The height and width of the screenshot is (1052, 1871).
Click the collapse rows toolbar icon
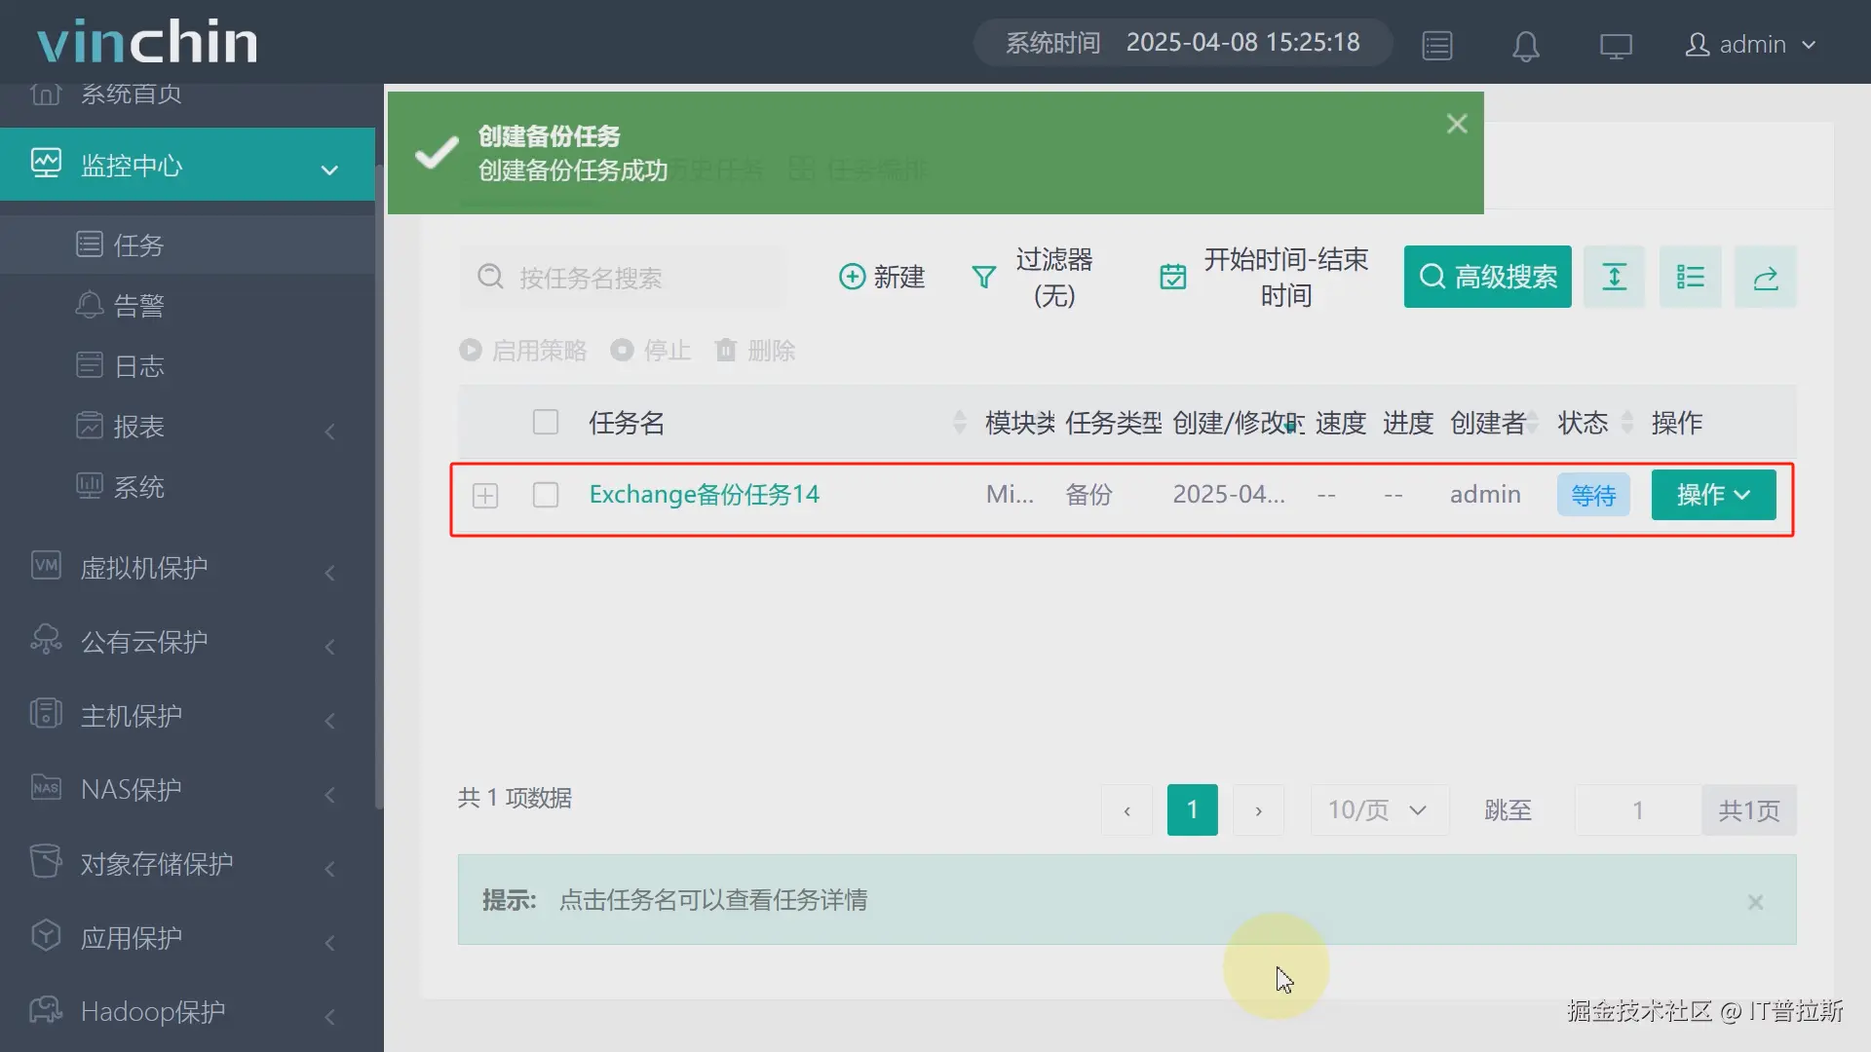click(x=1614, y=278)
